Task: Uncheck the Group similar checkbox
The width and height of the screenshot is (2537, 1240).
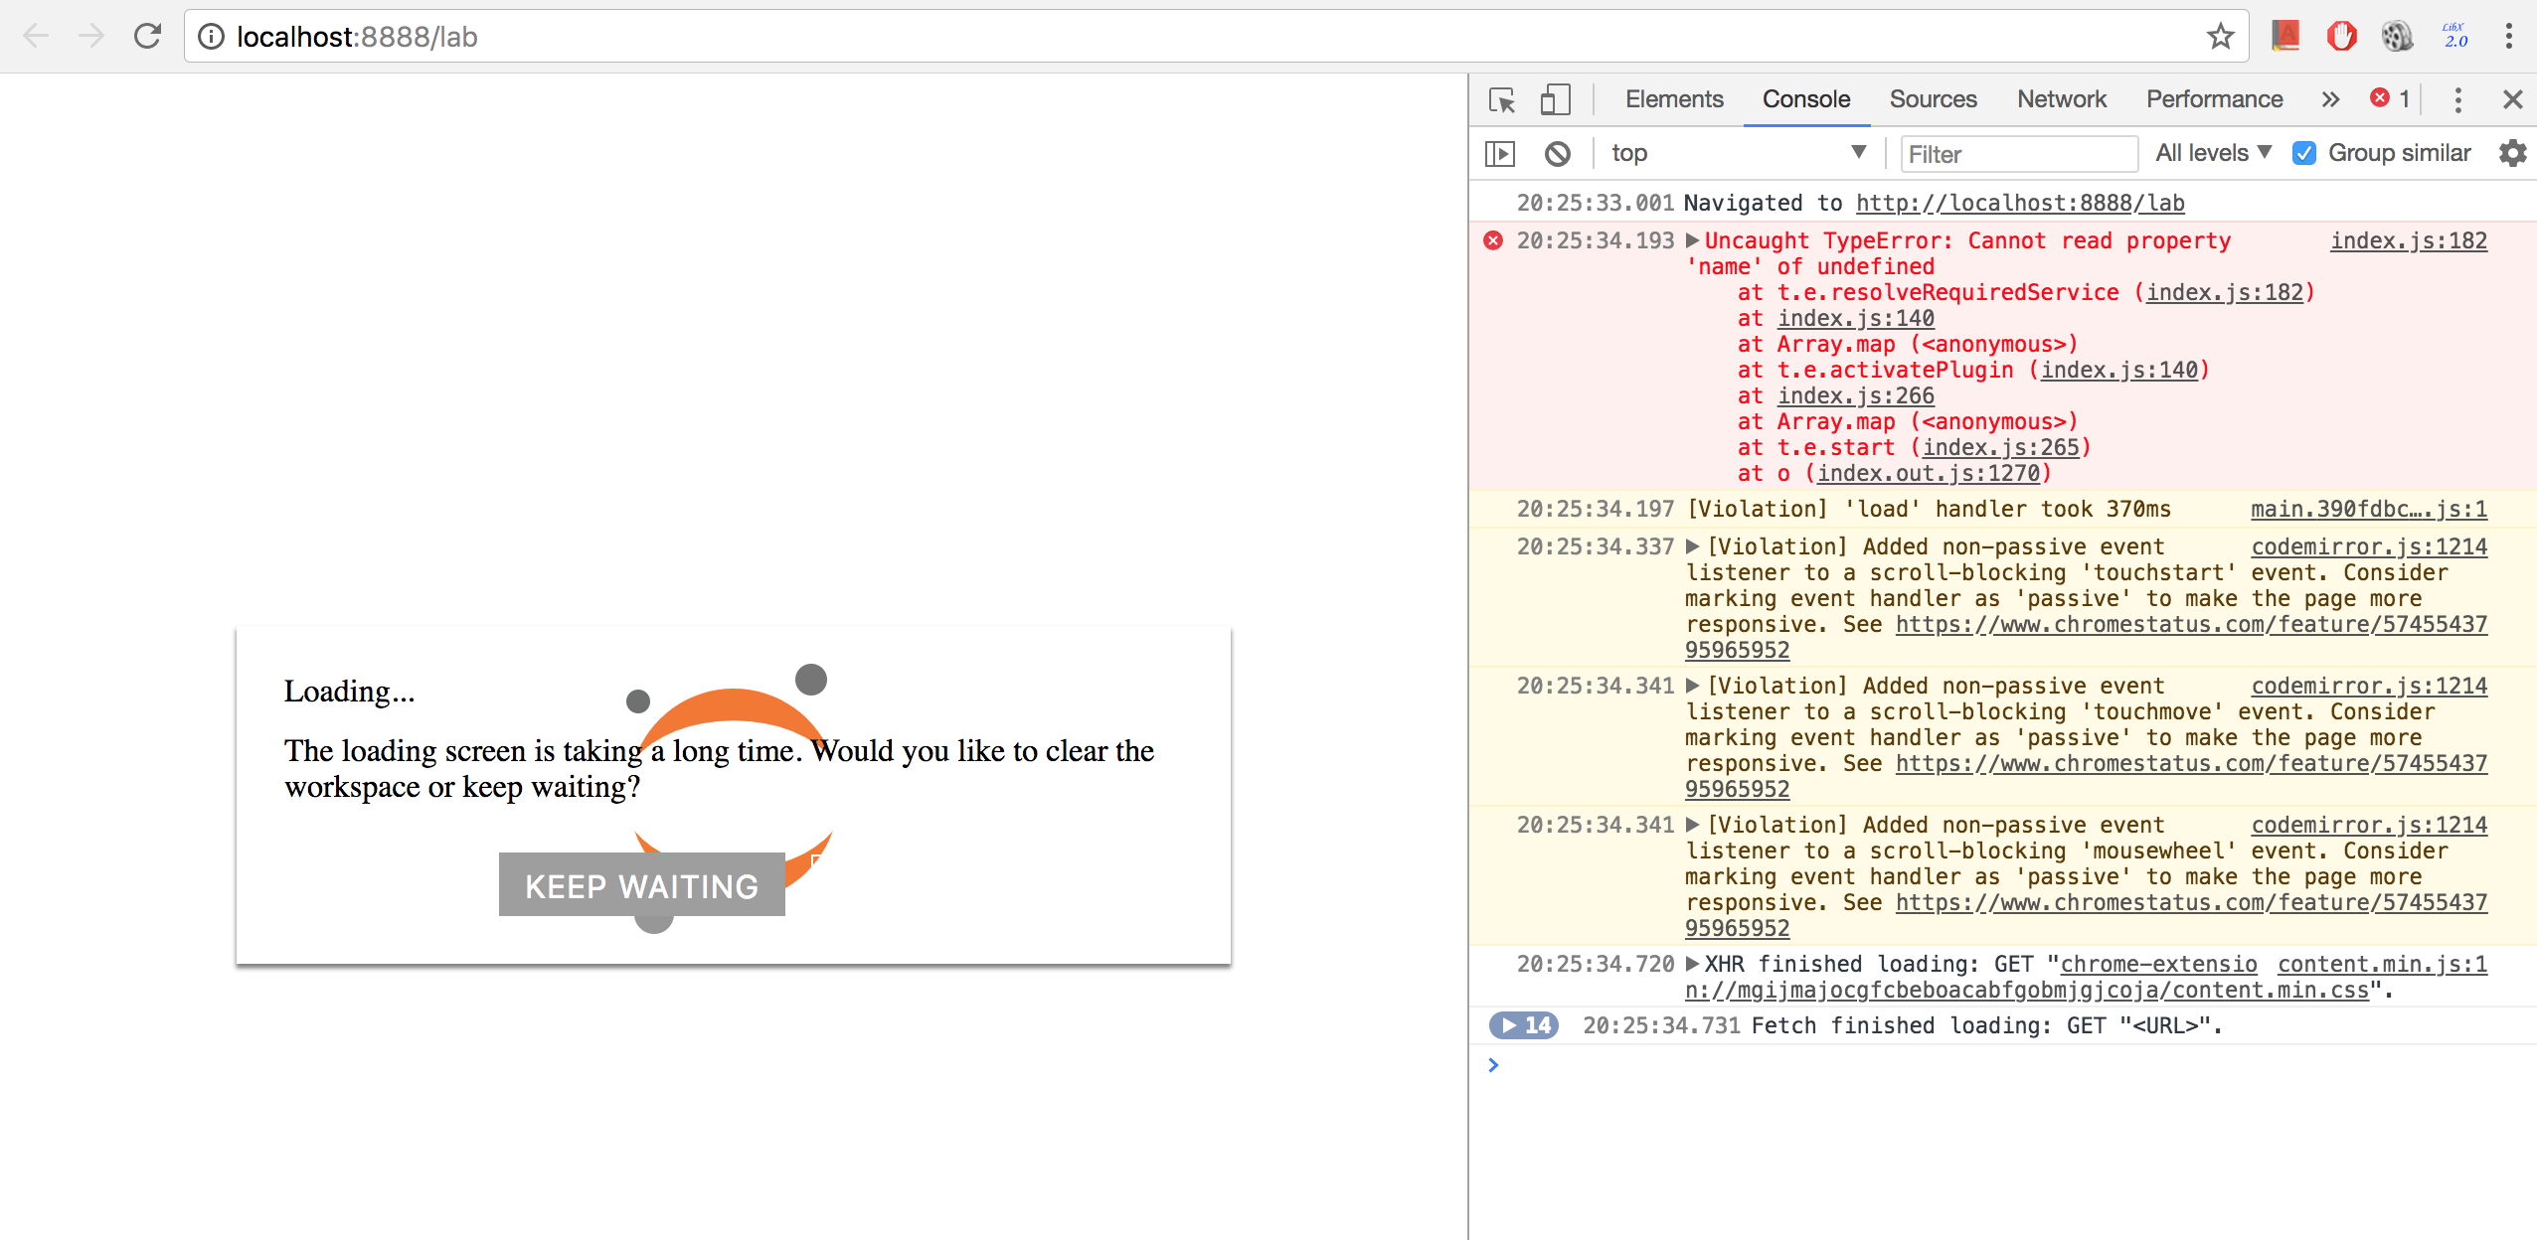Action: (x=2307, y=153)
